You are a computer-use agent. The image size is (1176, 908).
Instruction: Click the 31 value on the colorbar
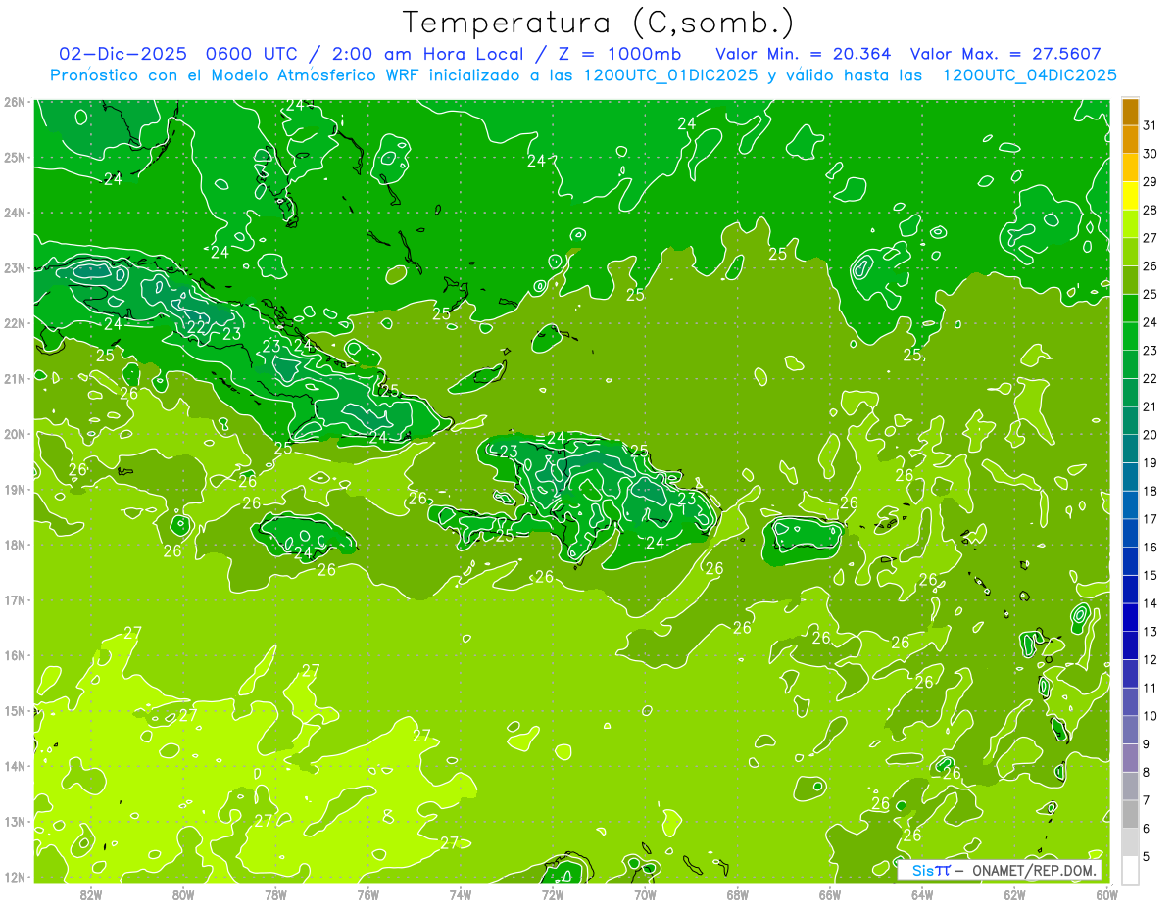1150,125
